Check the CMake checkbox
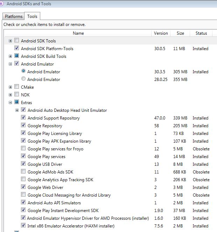 click(x=16, y=87)
